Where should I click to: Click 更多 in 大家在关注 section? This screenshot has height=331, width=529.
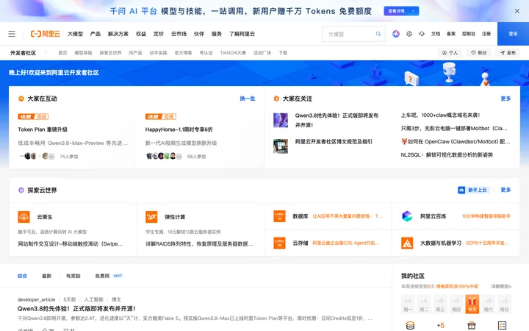pos(505,99)
